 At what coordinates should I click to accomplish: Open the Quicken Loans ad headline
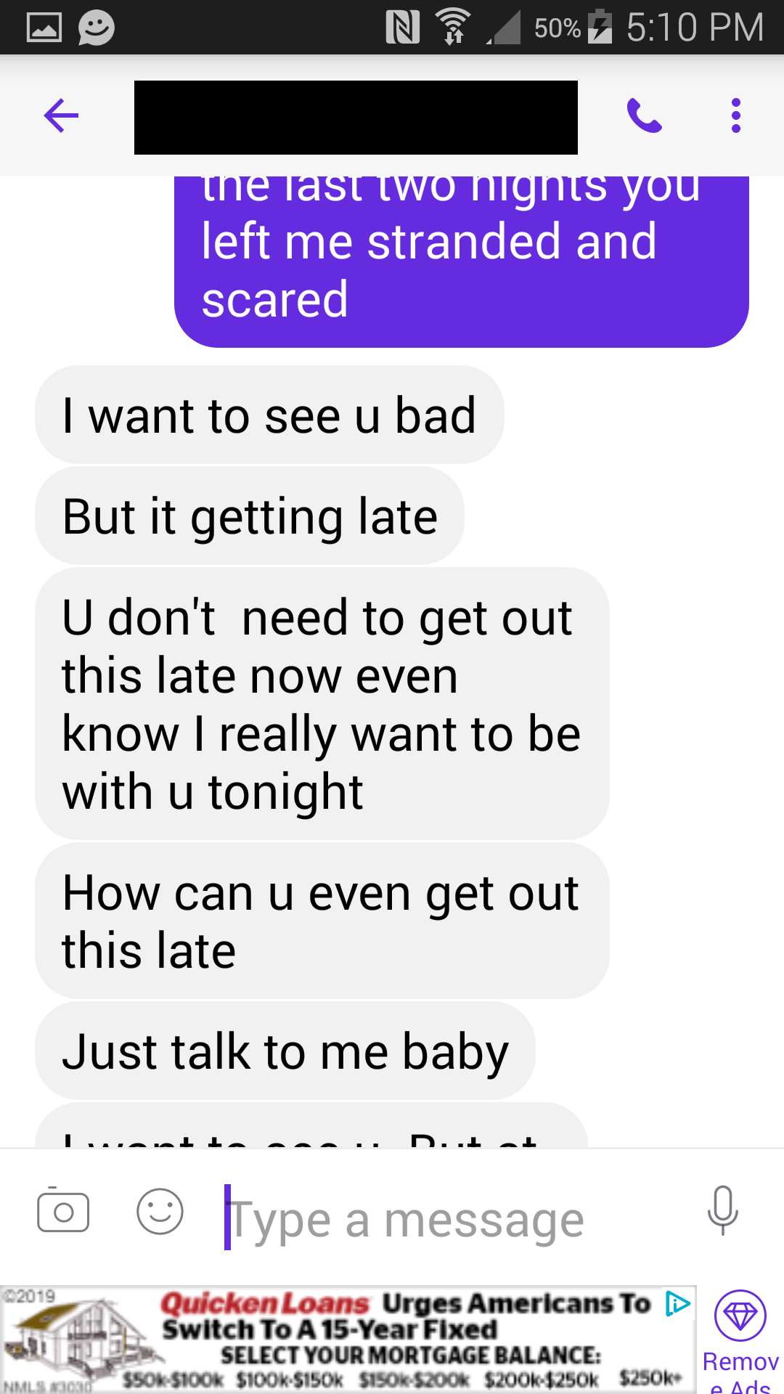pos(405,1316)
